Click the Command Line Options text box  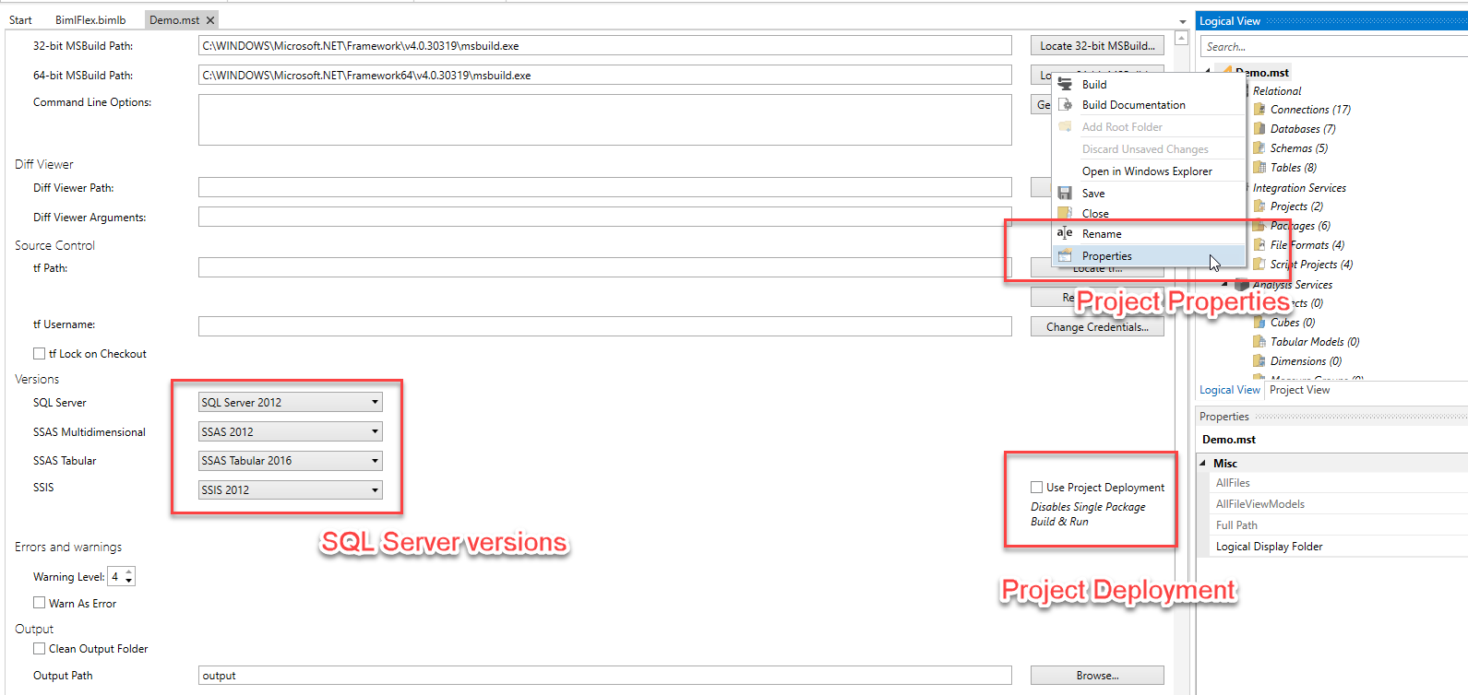pos(604,119)
